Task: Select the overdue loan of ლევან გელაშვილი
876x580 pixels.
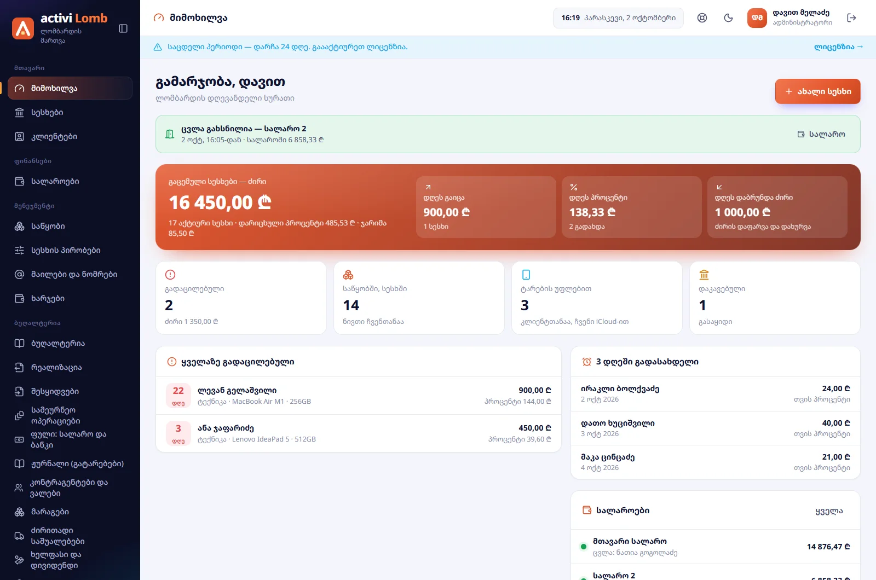Action: (359, 396)
